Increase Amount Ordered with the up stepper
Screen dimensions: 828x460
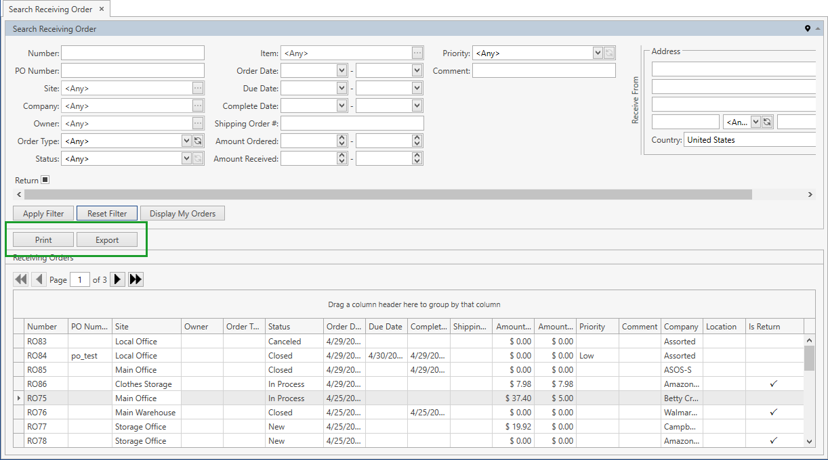(x=343, y=138)
